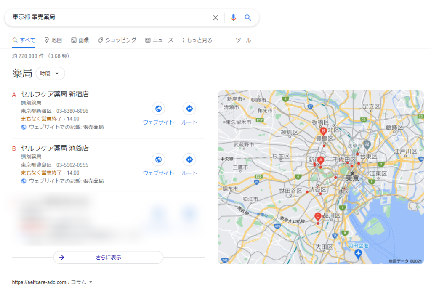Image resolution: width=431 pixels, height=287 pixels.
Task: Click the 東京 station marker on map
Action: (352, 173)
